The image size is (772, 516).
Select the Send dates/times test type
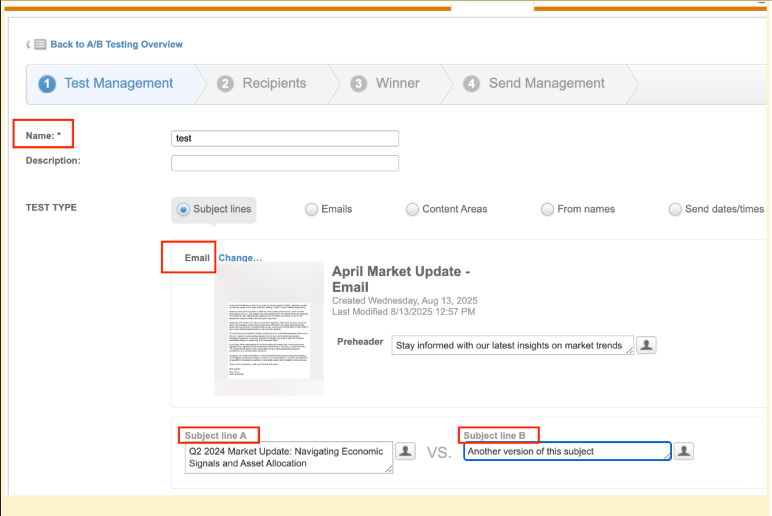675,209
